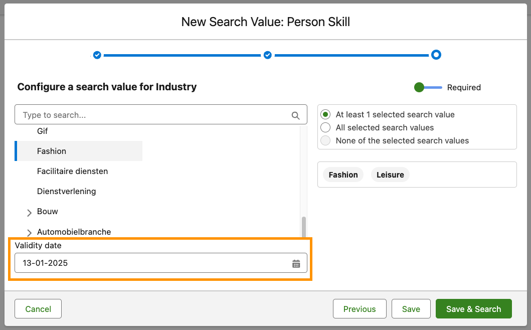Select All selected search values option
The image size is (531, 330).
point(325,127)
